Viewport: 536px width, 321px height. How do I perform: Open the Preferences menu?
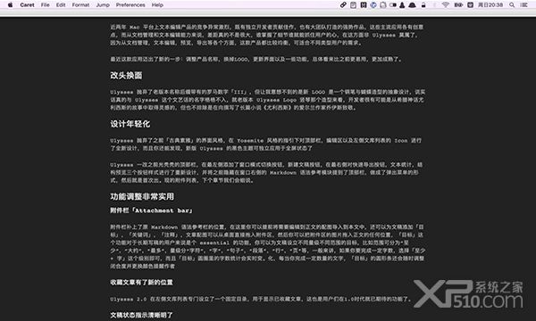[130, 4]
